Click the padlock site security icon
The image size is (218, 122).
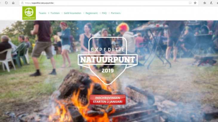[22, 3]
